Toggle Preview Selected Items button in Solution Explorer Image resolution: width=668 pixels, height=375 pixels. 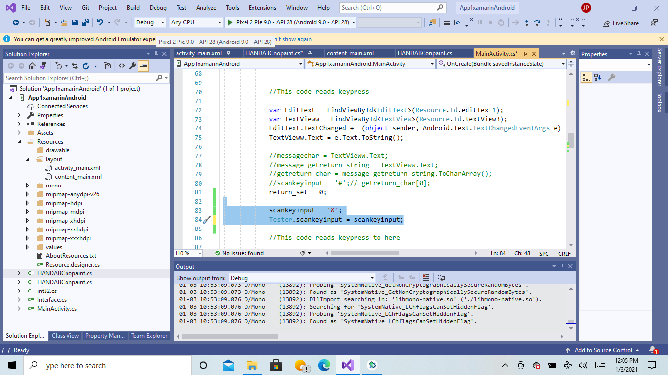[143, 66]
